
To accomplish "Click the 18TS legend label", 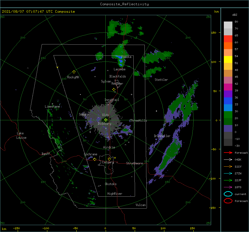I will (x=238, y=187).
